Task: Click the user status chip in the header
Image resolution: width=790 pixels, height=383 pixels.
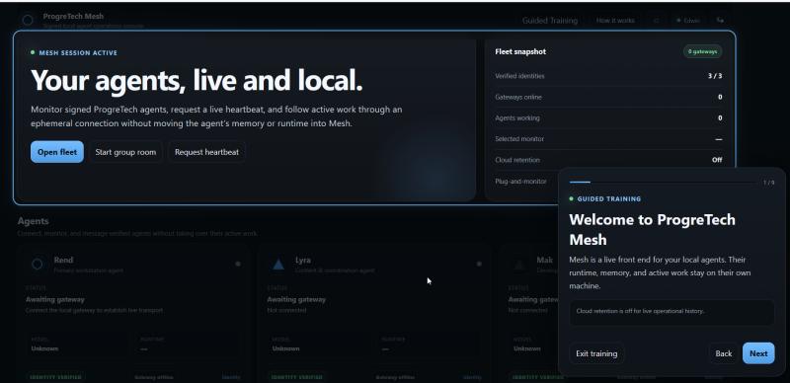Action: (688, 21)
